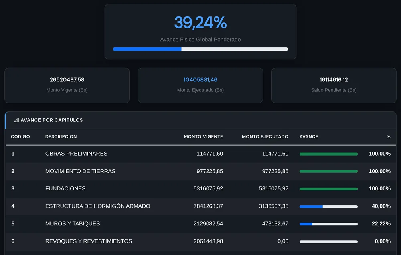Click code number 4 in the table
401x255 pixels.
13,206
